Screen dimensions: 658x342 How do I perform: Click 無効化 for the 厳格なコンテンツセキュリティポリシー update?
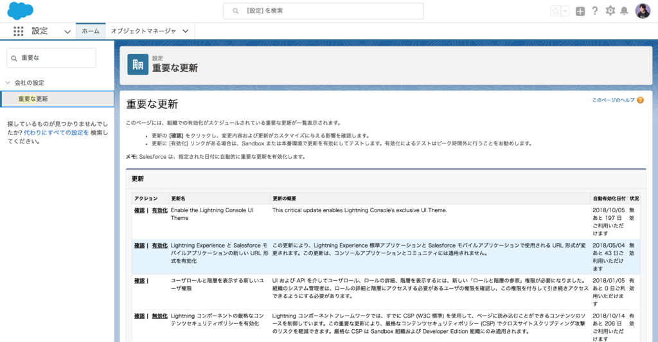(159, 316)
